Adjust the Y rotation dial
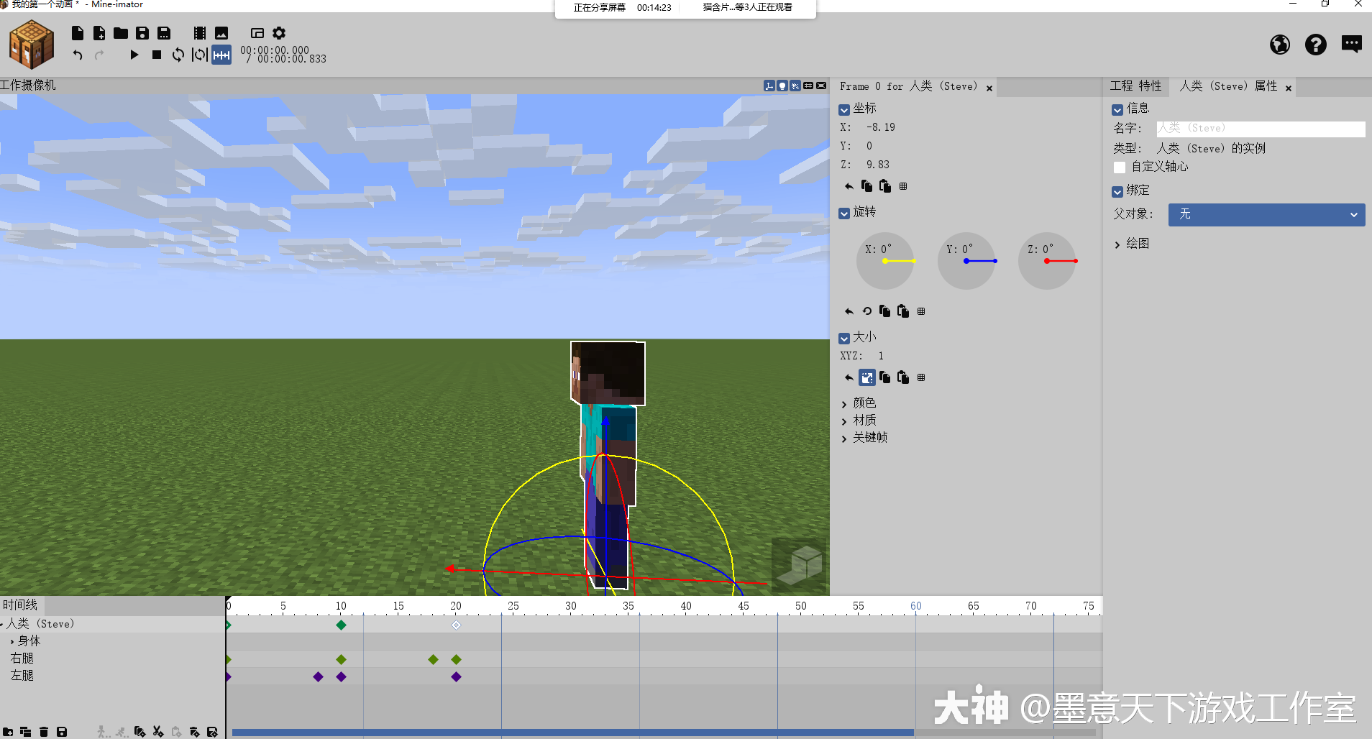Screen dimensions: 1372x739 [x=966, y=261]
